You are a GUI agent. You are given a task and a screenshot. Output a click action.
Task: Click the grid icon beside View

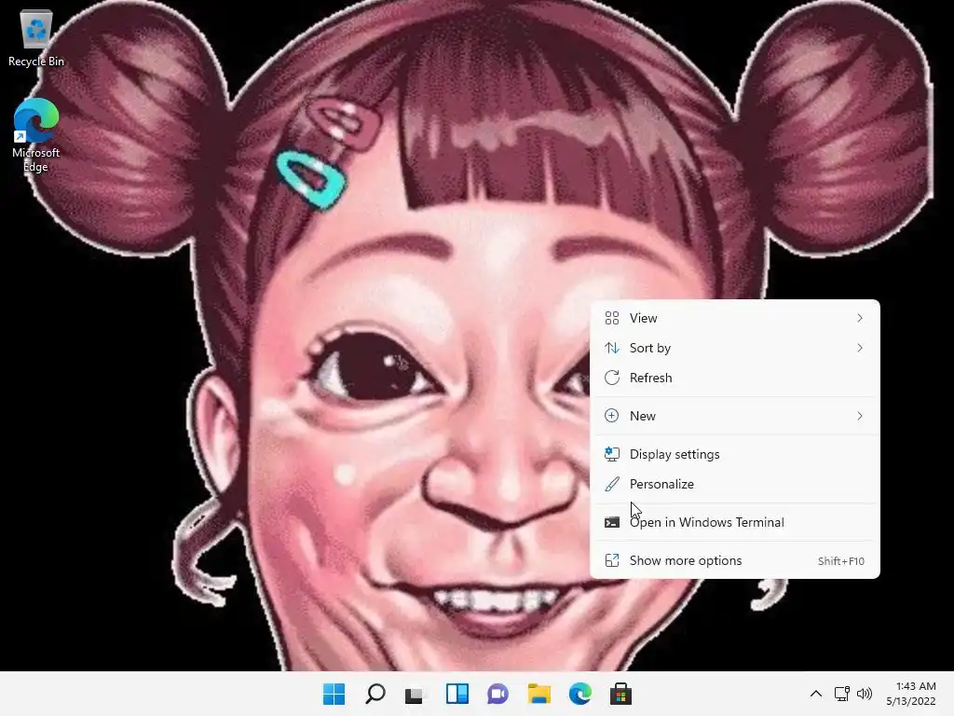point(611,318)
